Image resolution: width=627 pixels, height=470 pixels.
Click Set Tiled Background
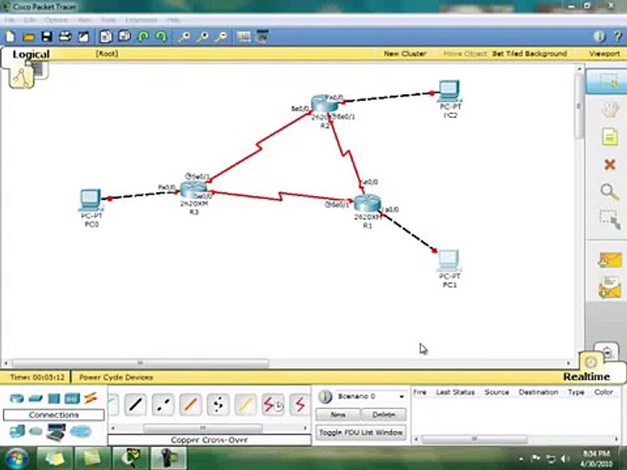click(529, 54)
